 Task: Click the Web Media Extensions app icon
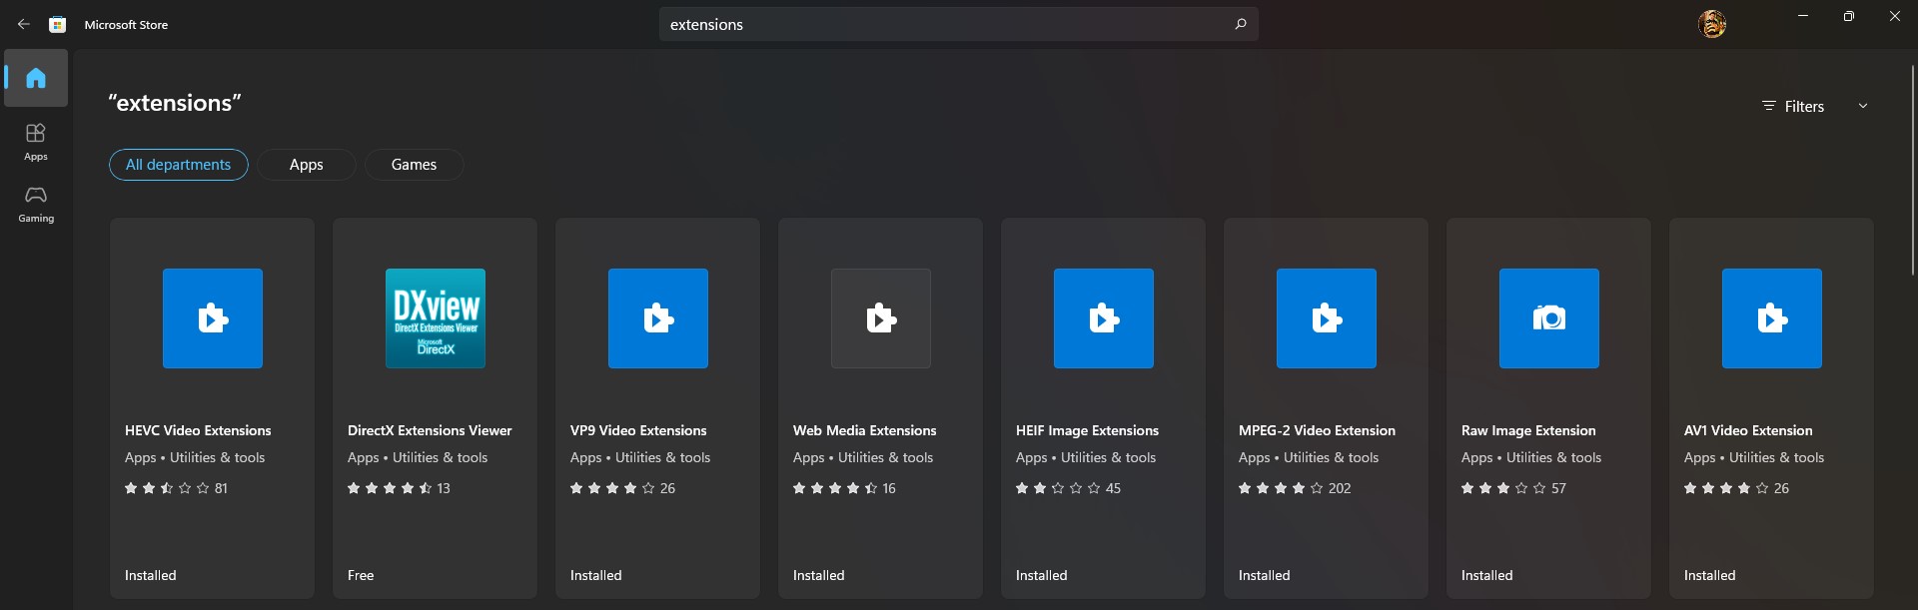[x=881, y=318]
